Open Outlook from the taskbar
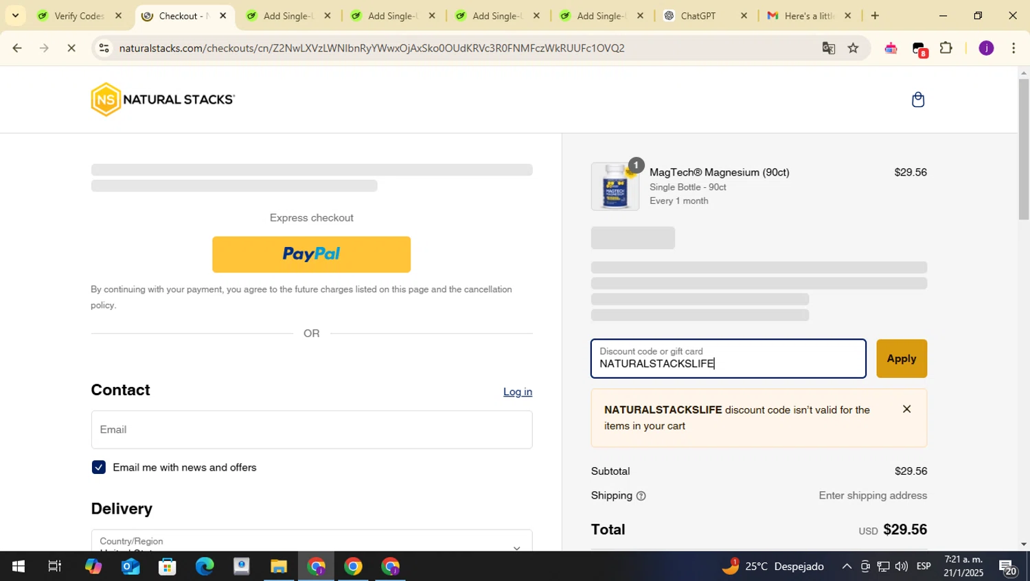Viewport: 1030px width, 581px height. click(130, 567)
